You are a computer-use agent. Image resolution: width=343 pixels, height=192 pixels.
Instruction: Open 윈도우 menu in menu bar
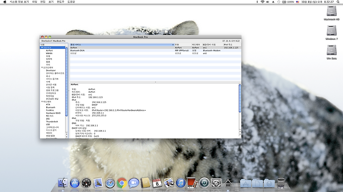click(61, 2)
